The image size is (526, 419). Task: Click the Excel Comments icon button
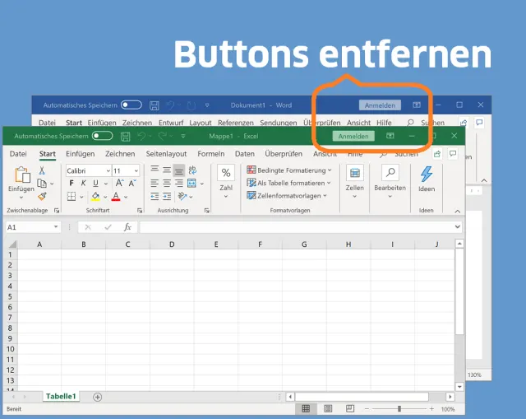[x=453, y=154]
